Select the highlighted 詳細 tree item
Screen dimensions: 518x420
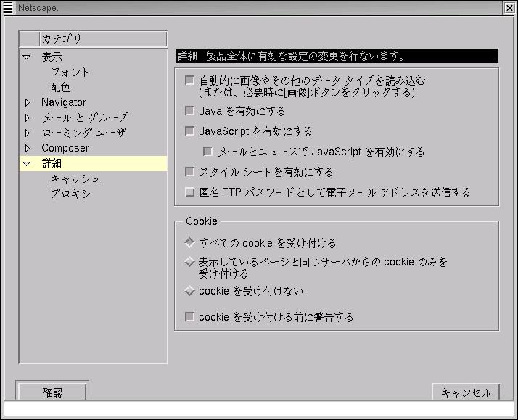(x=94, y=163)
